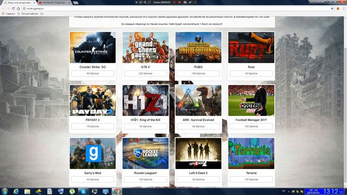Image resolution: width=347 pixels, height=195 pixels.
Task: Select the points button under Rust
Action: [251, 74]
